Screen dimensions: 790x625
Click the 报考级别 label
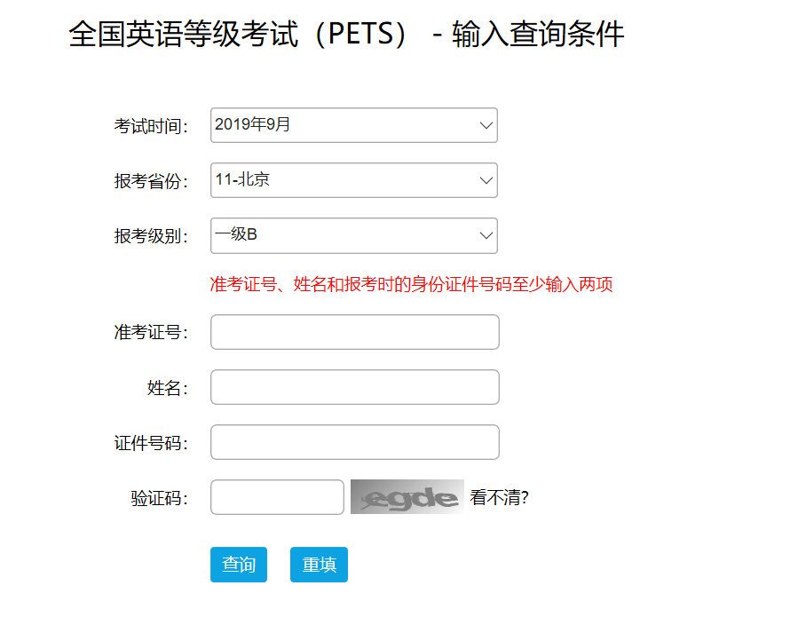click(x=151, y=237)
